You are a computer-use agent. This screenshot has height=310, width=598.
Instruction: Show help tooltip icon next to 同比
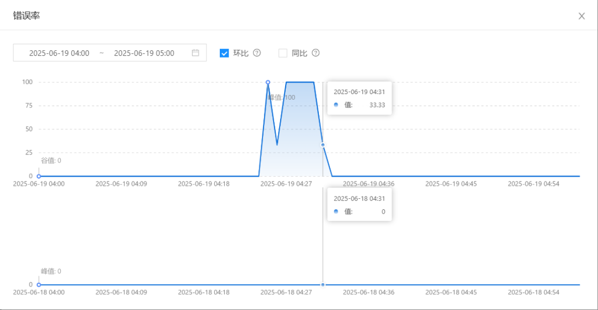pyautogui.click(x=316, y=53)
